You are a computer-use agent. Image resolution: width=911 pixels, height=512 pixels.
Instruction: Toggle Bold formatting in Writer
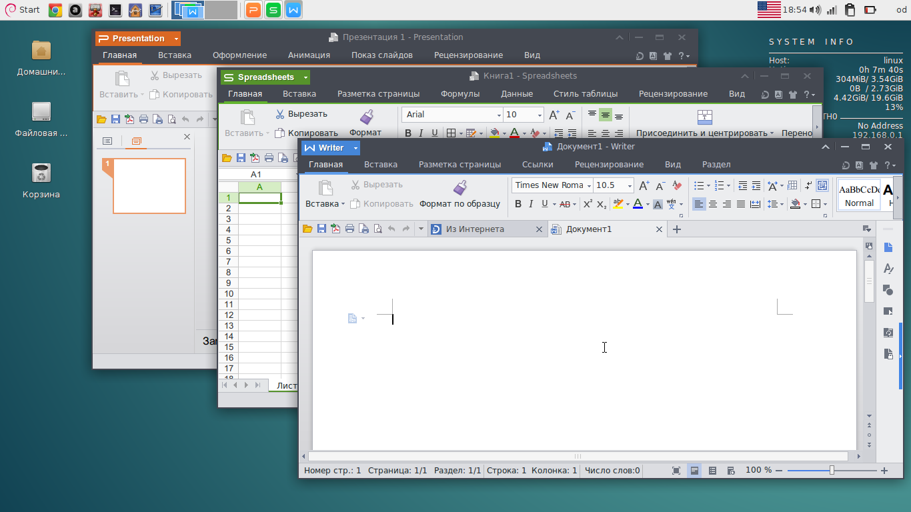(x=518, y=204)
